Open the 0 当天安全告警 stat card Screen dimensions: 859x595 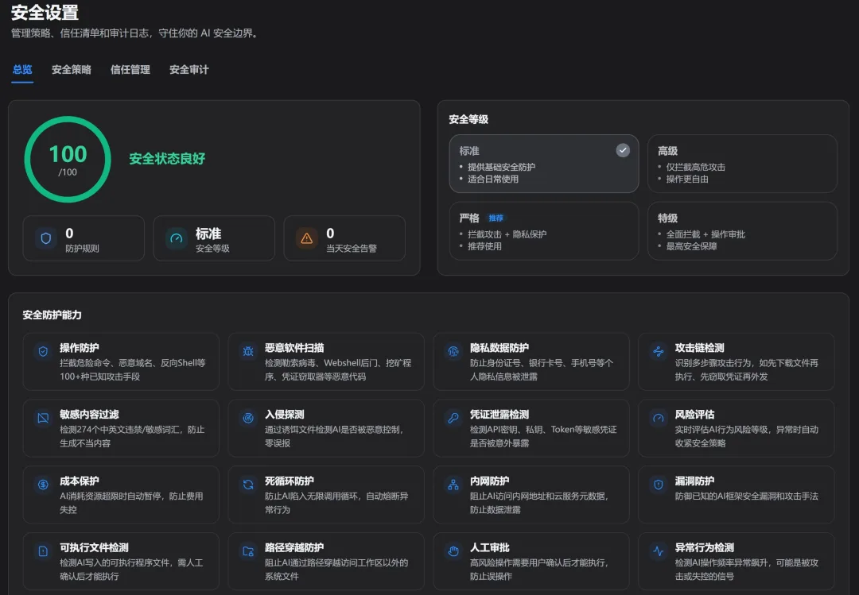pyautogui.click(x=344, y=238)
